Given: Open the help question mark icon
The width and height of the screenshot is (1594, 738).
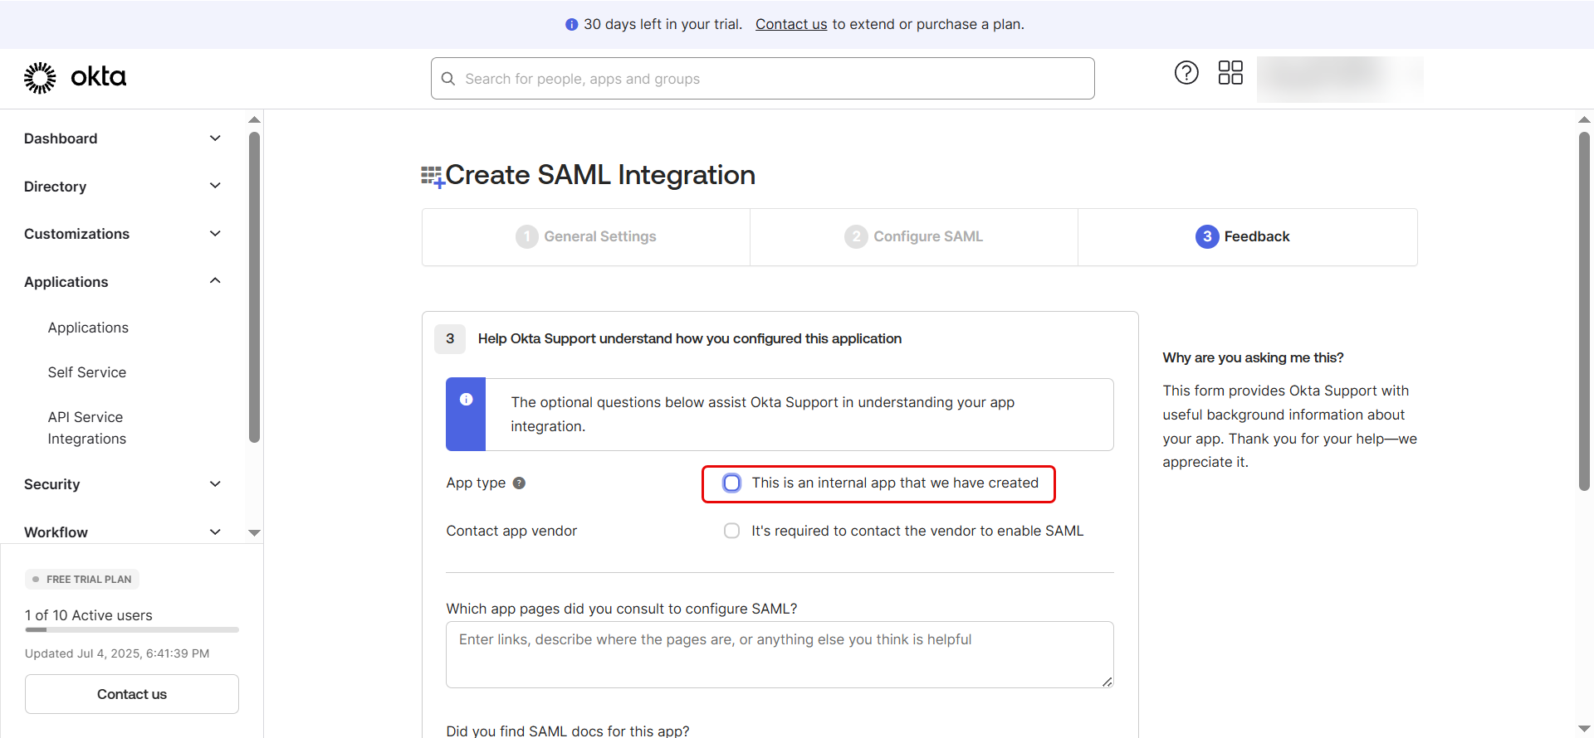Looking at the screenshot, I should coord(1186,73).
